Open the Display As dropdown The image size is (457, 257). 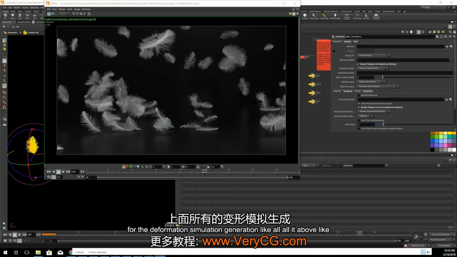(x=374, y=55)
